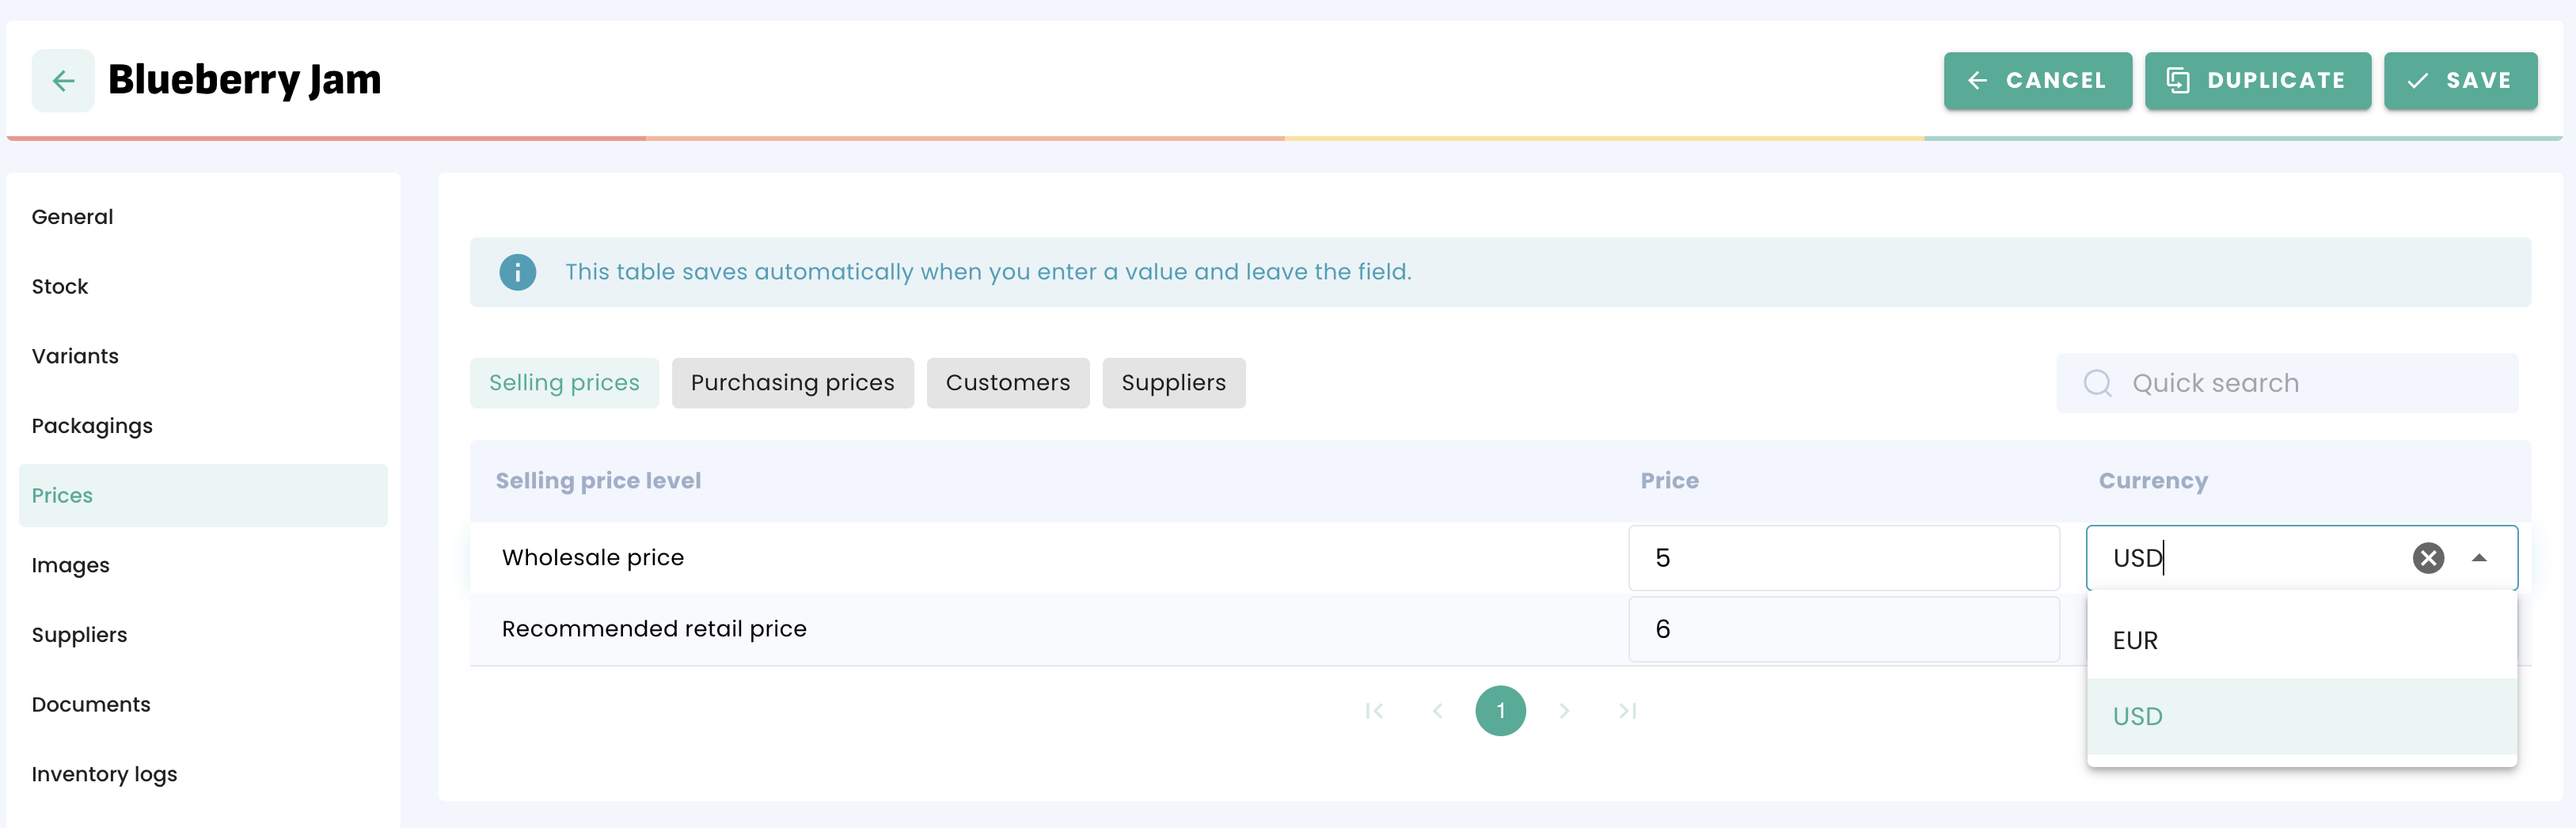2576x828 pixels.
Task: Clear the USD currency field with the X icon
Action: pos(2427,558)
